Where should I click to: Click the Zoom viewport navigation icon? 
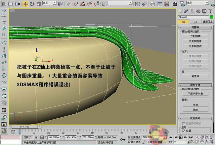(x=197, y=137)
